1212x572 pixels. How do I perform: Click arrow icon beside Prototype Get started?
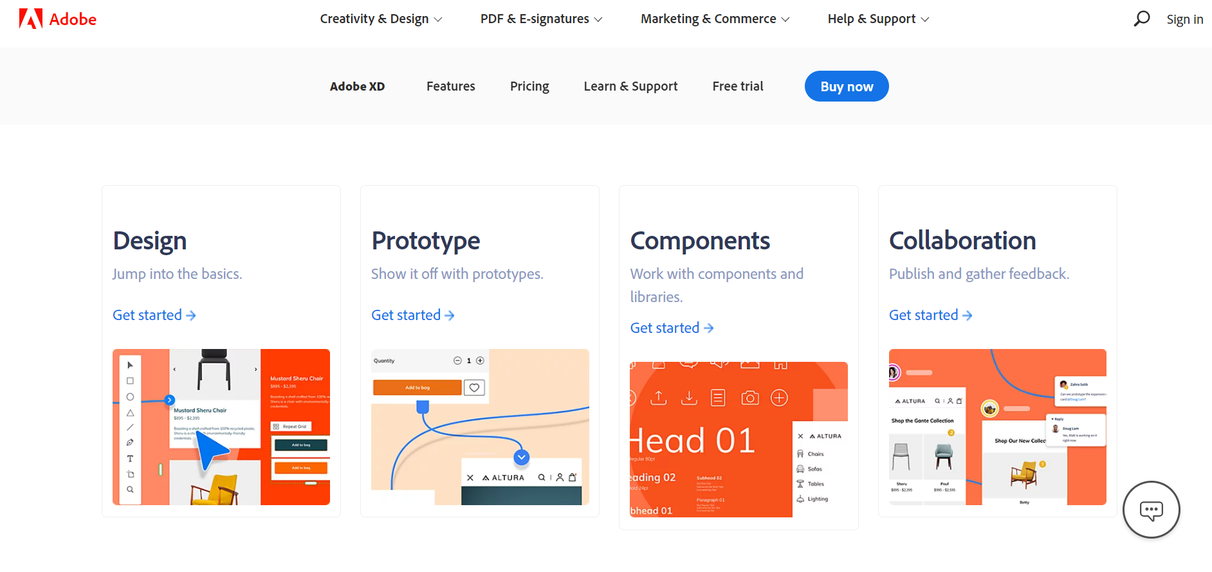click(450, 316)
